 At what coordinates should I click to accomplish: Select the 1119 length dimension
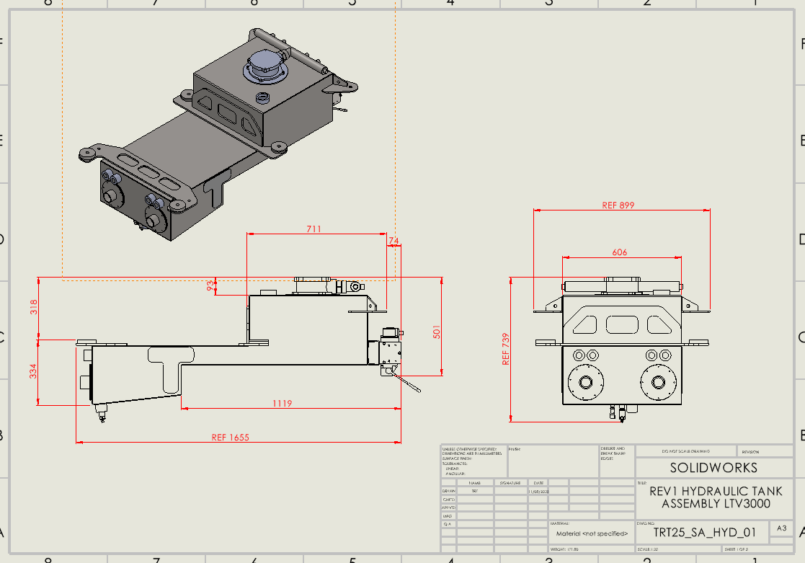point(283,404)
